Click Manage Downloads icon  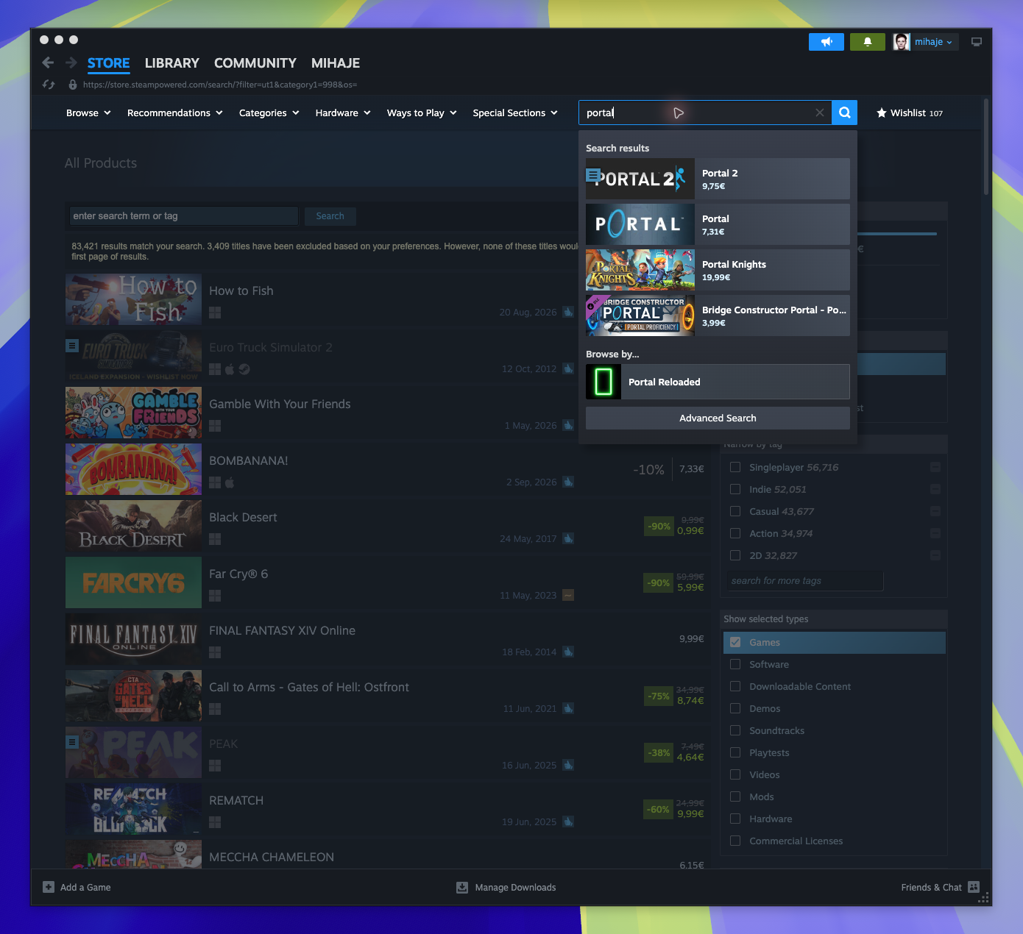tap(462, 887)
